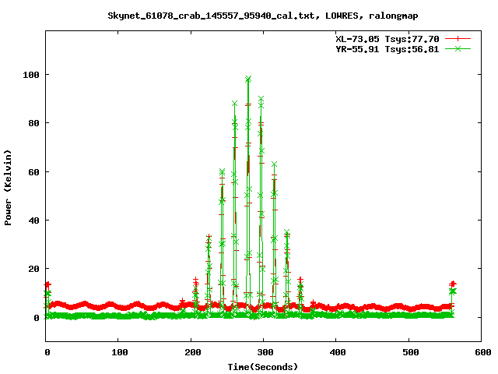
Task: Click the 300 tick label on the time axis
Action: pos(263,352)
